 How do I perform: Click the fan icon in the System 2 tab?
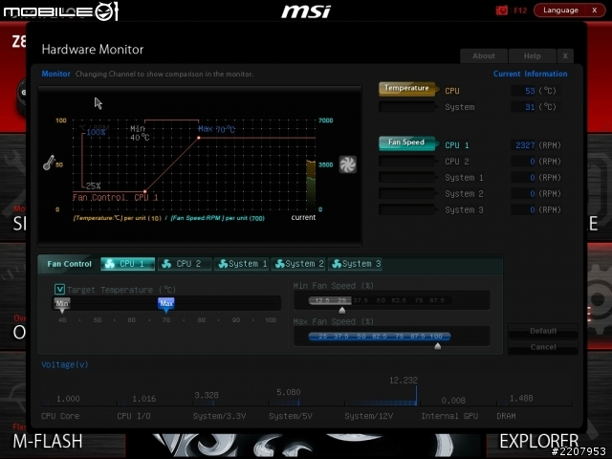click(280, 264)
